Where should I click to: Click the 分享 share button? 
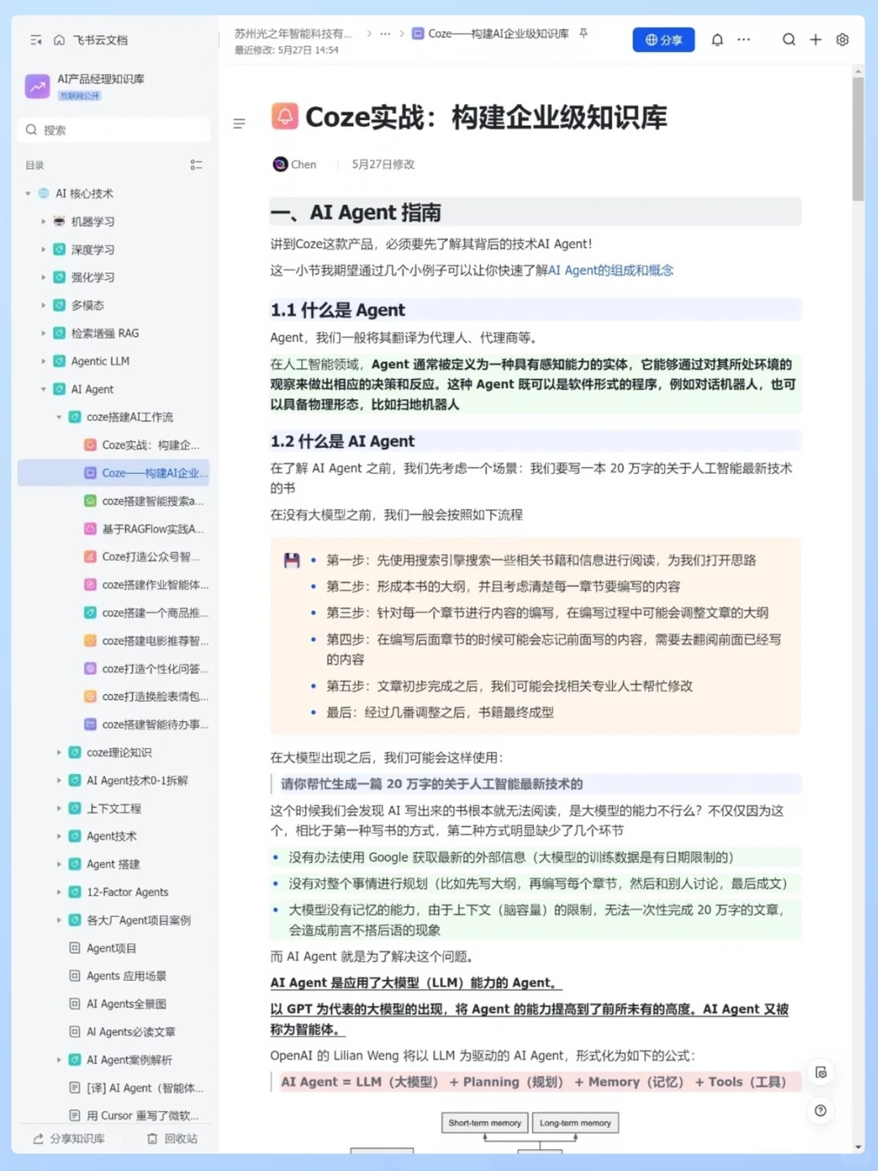coord(663,40)
